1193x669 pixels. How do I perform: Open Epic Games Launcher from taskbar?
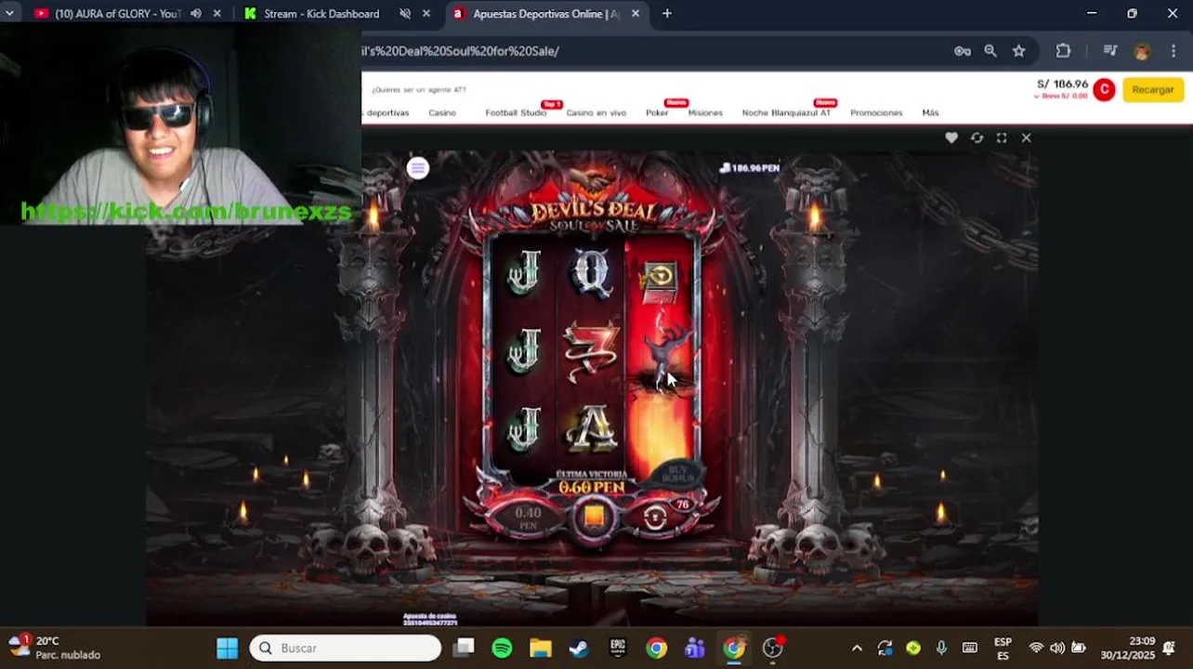(618, 648)
